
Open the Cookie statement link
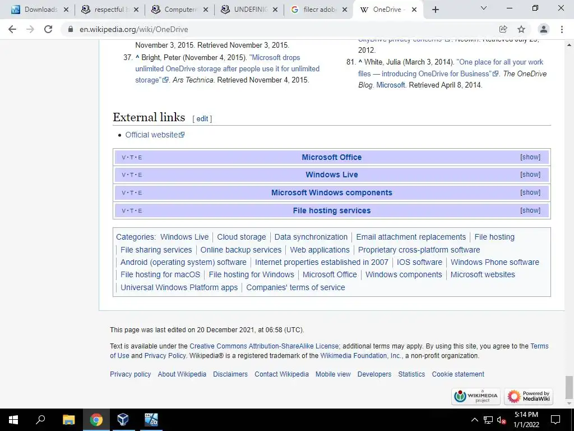tap(458, 374)
